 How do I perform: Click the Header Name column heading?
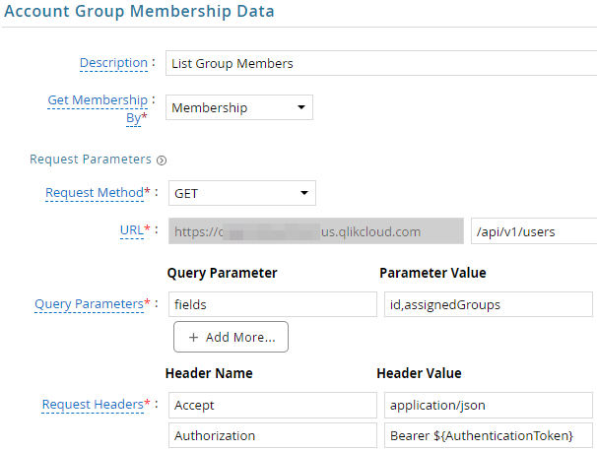209,373
